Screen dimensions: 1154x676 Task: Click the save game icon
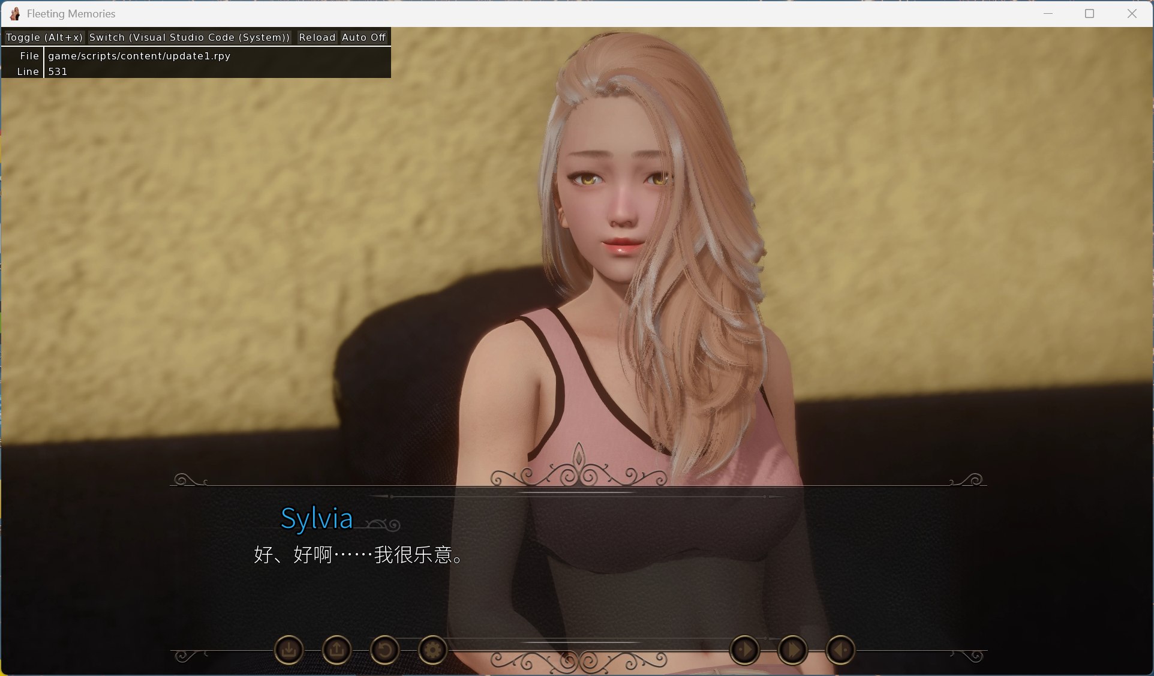(x=288, y=650)
